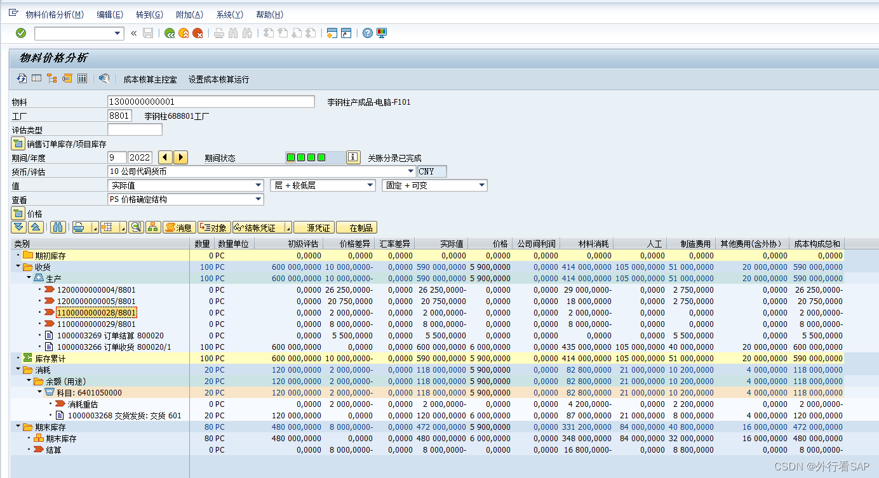879x478 pixels.
Task: Click the green Back arrow icon
Action: pos(168,34)
